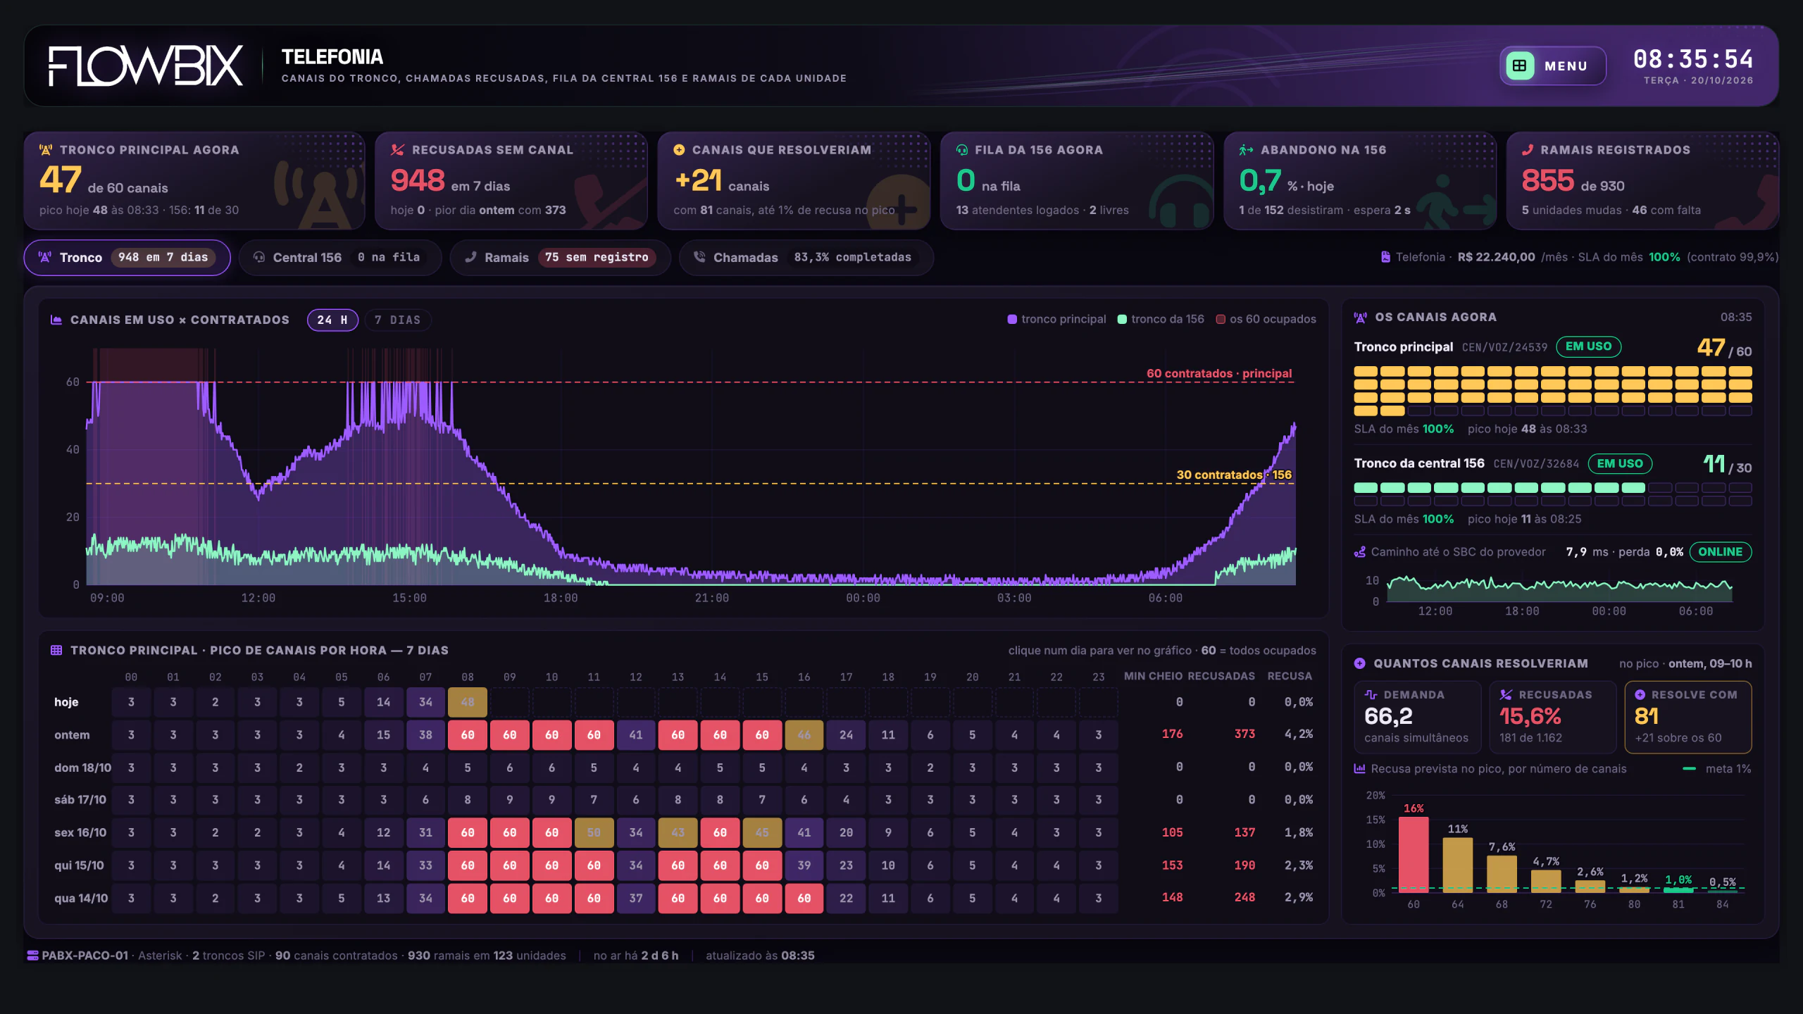This screenshot has height=1014, width=1803.
Task: Click the 16% bar for 60 channels
Action: [x=1414, y=854]
